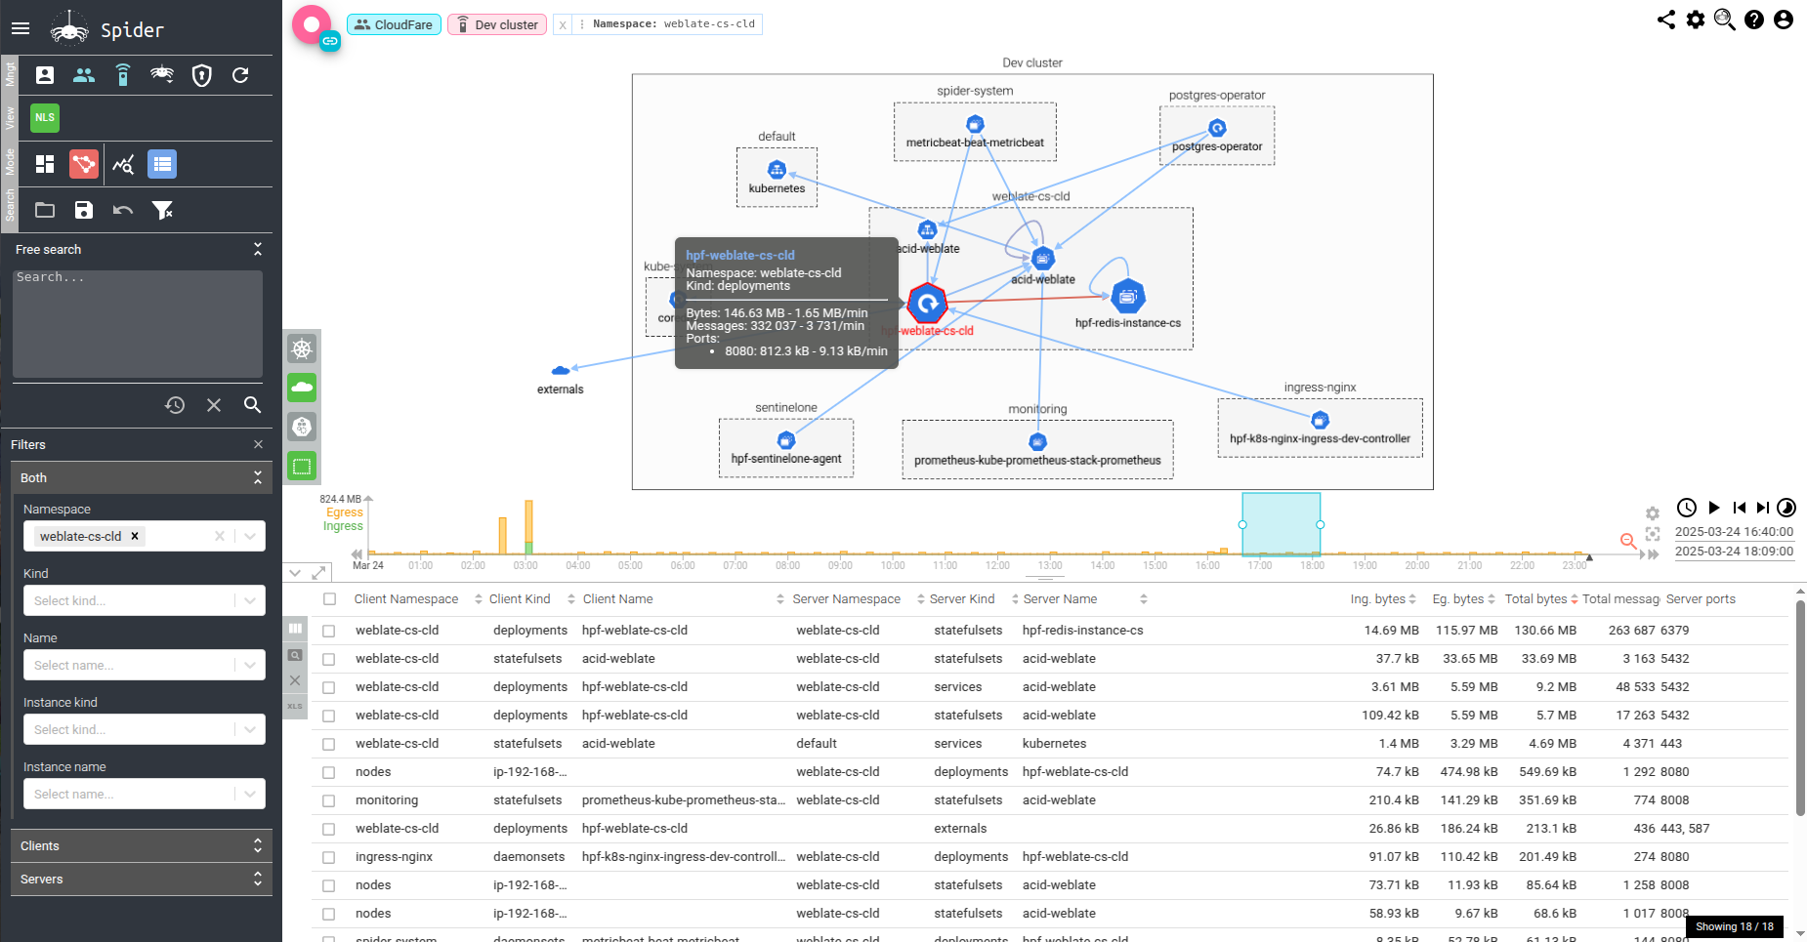The height and width of the screenshot is (942, 1807).
Task: Play the timeline
Action: point(1714,508)
